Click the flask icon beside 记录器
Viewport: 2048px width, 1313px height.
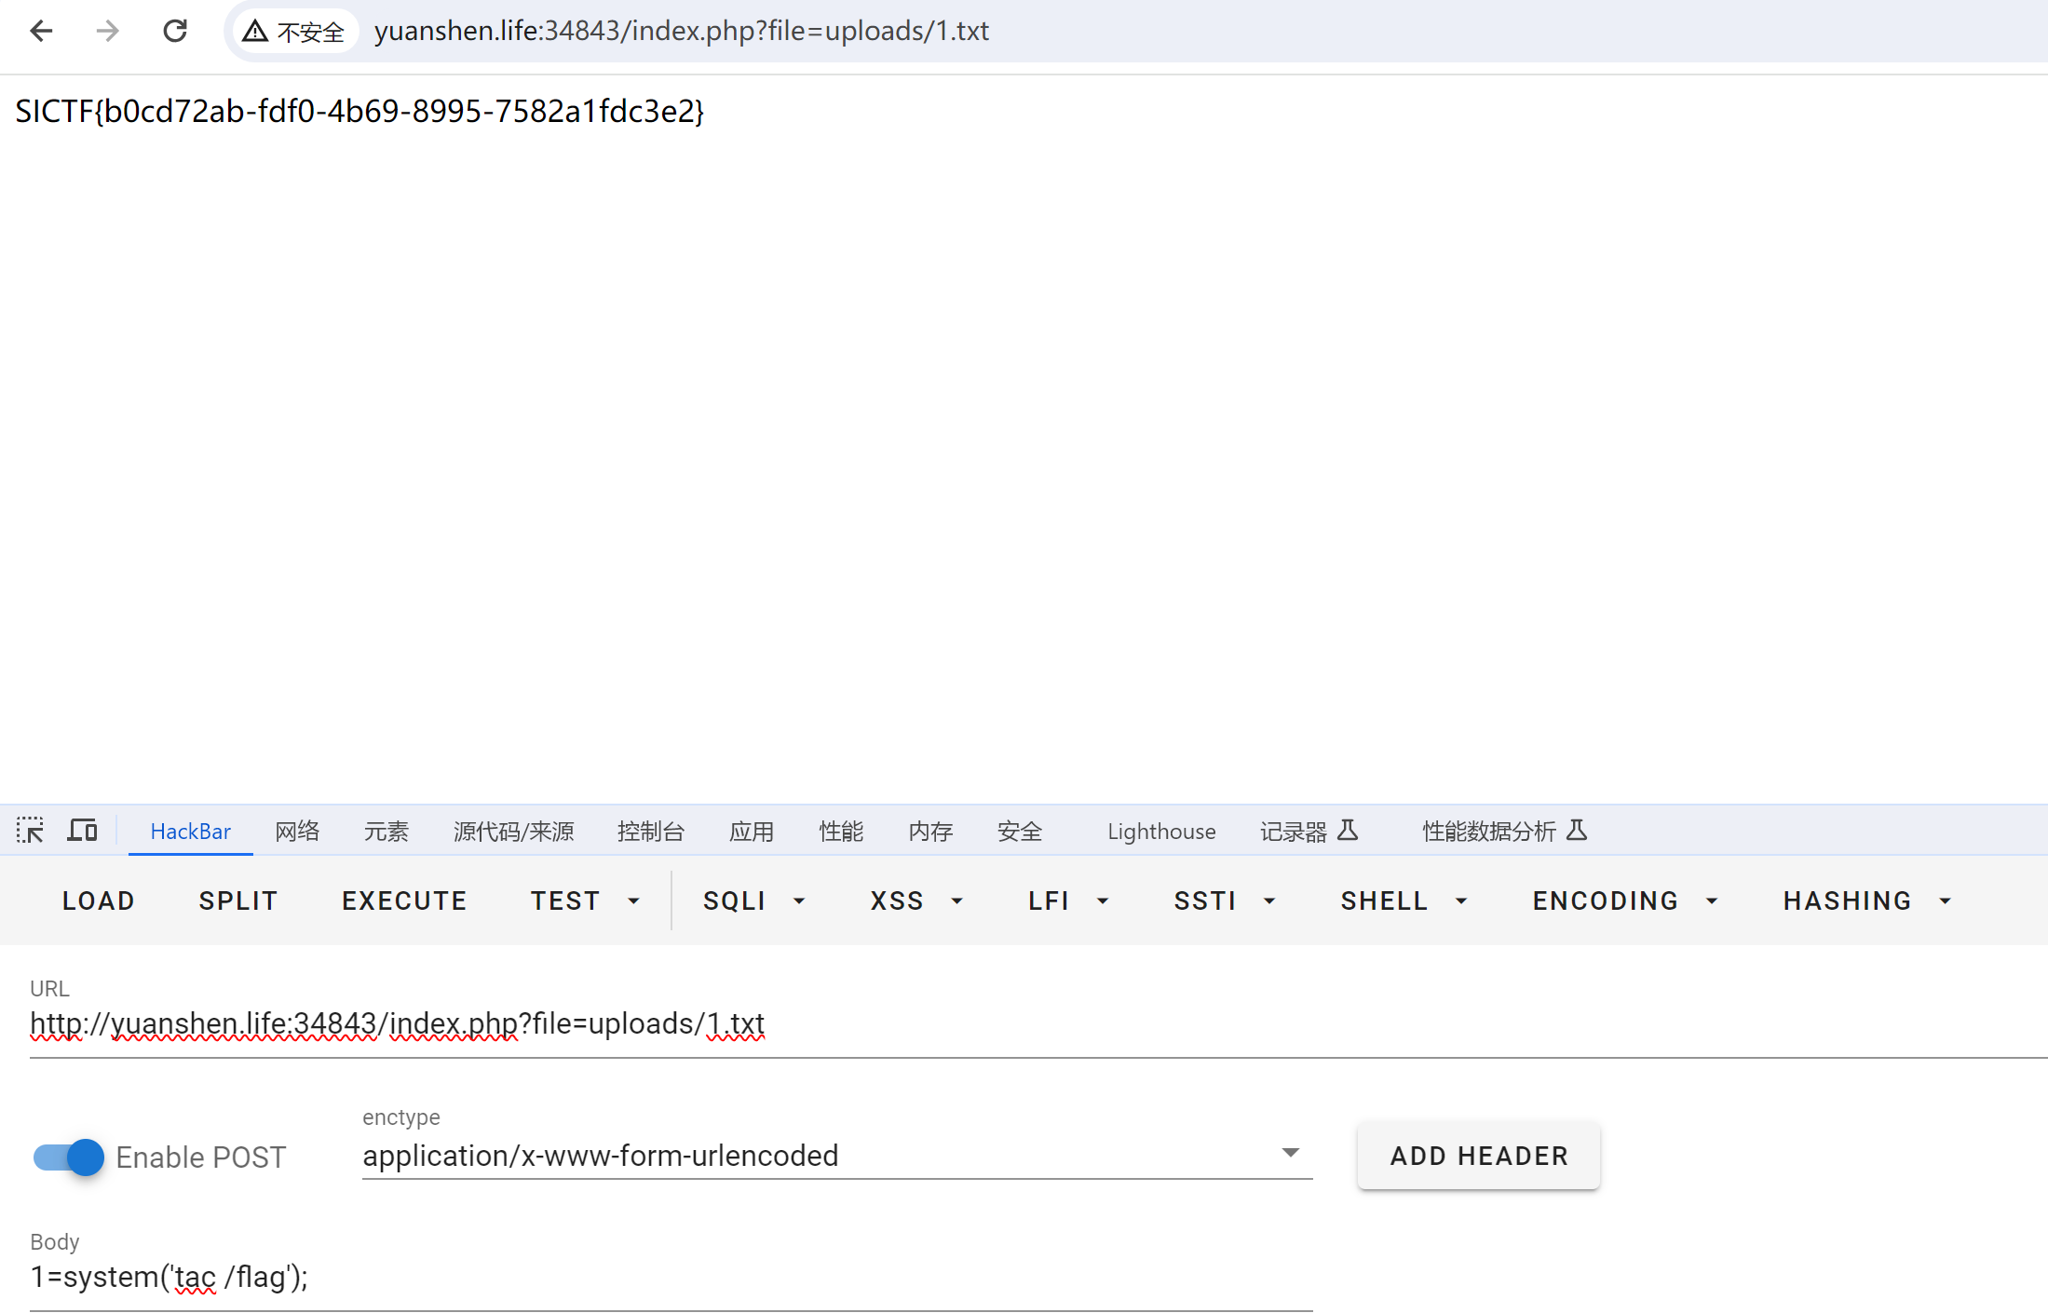[1348, 830]
